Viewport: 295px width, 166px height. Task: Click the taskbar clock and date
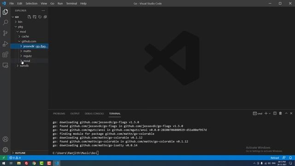[x=282, y=163]
